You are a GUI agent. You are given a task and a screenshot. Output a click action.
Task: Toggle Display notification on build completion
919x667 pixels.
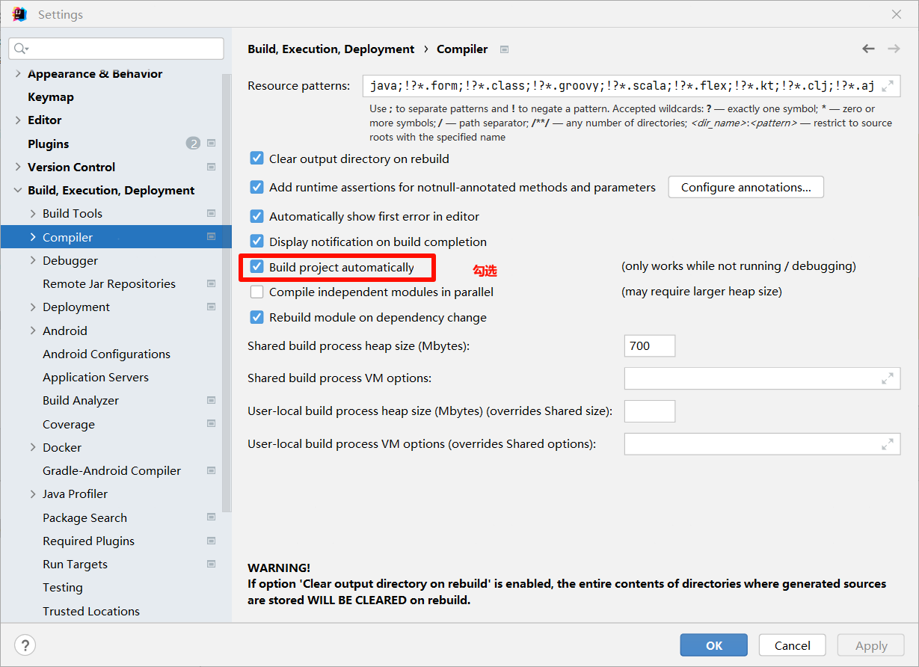256,242
